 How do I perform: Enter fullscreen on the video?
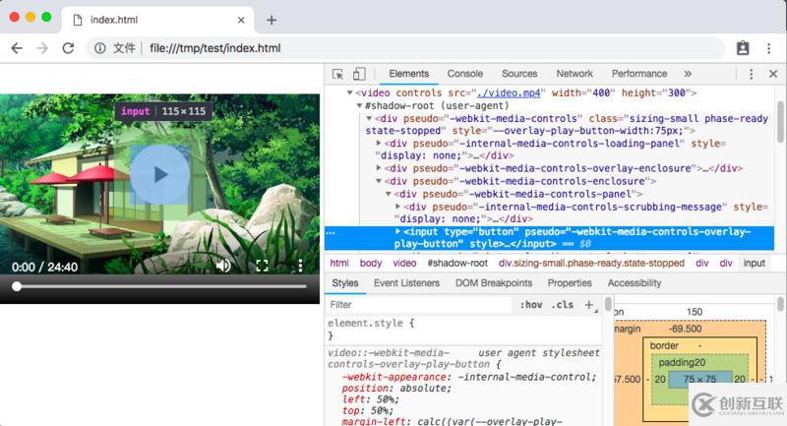click(262, 266)
